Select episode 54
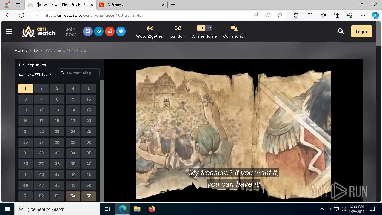 [73, 196]
